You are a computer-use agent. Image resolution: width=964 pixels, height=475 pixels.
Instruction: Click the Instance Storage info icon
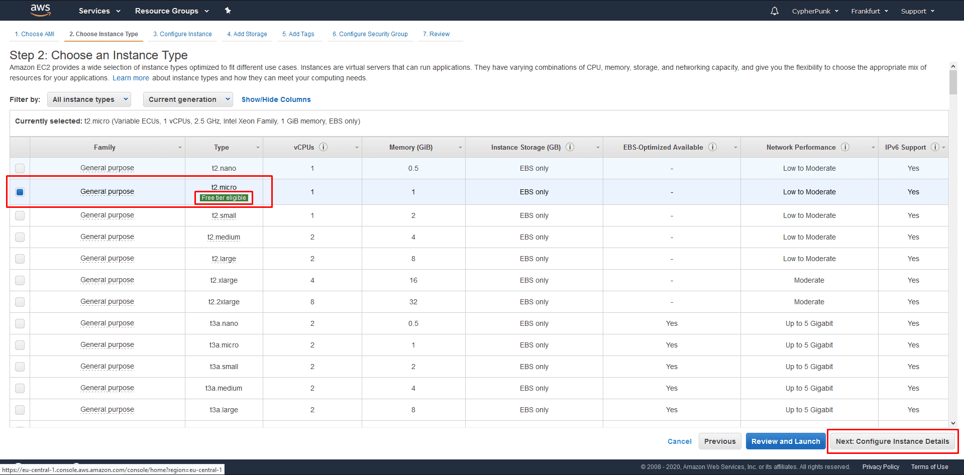570,147
